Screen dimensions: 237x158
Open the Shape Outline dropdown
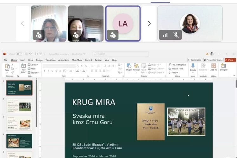(156, 69)
